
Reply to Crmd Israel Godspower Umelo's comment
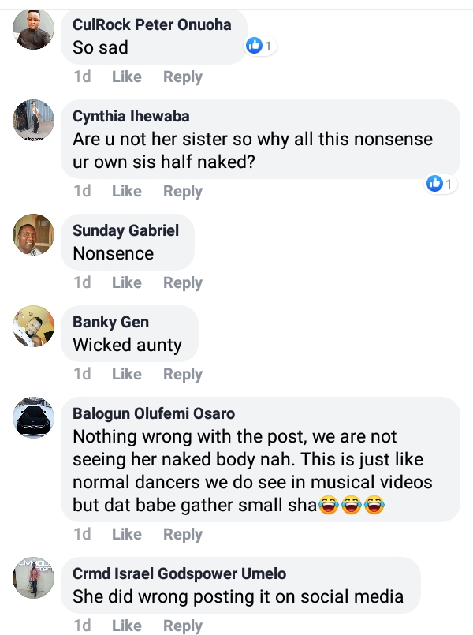point(183,626)
